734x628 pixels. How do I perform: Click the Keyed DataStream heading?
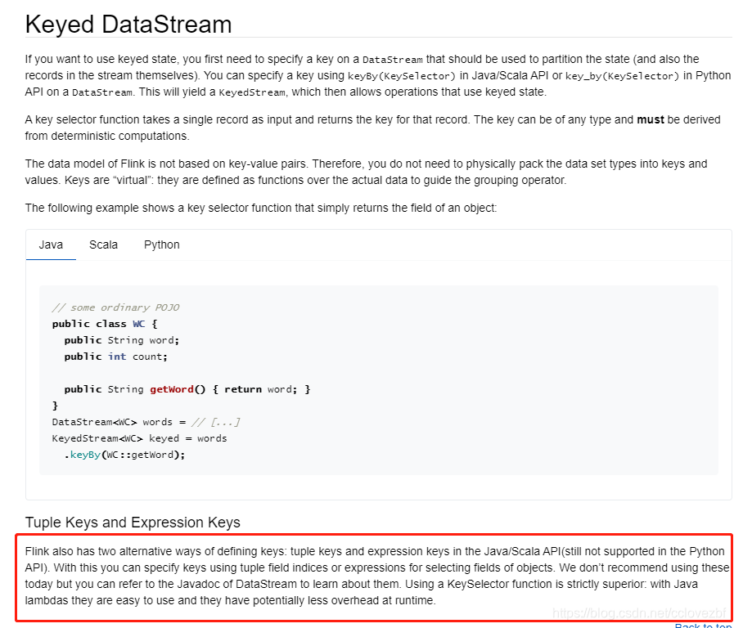point(128,25)
